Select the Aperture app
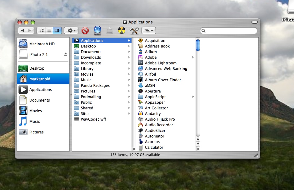294x190 pixels. pos(166,91)
